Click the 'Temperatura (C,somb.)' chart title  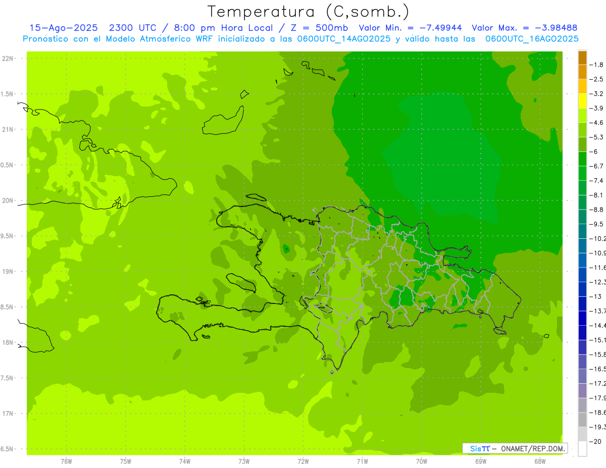point(309,12)
